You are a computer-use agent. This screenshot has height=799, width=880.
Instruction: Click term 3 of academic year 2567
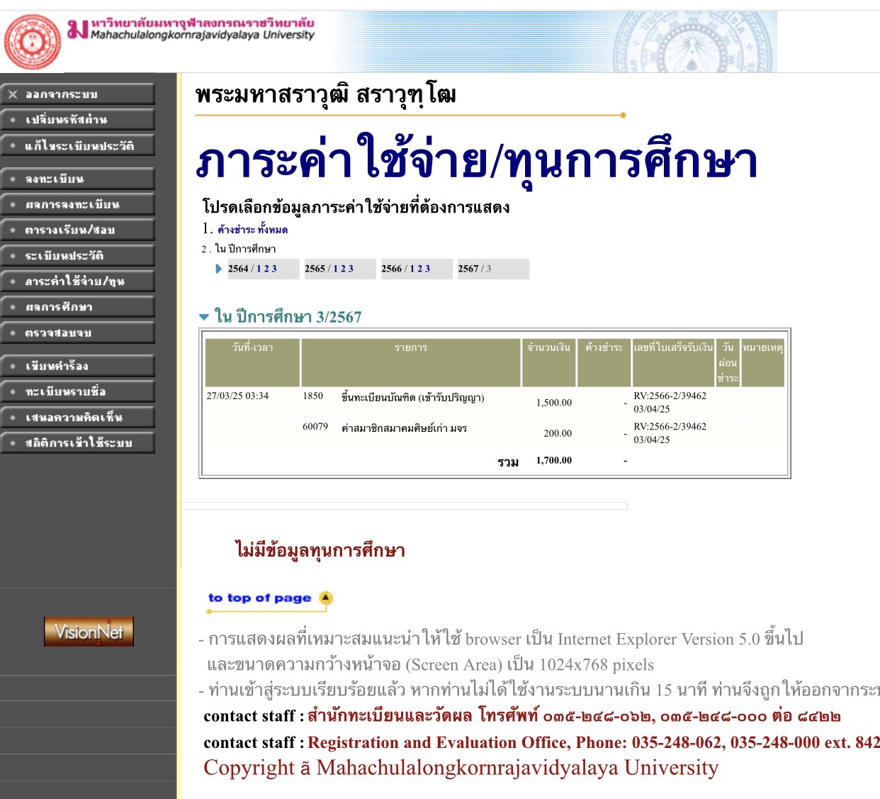point(489,269)
